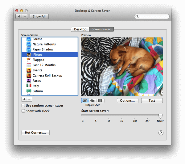185x164 pixels.
Task: Select the Screen Saver tab
Action: pos(101,29)
